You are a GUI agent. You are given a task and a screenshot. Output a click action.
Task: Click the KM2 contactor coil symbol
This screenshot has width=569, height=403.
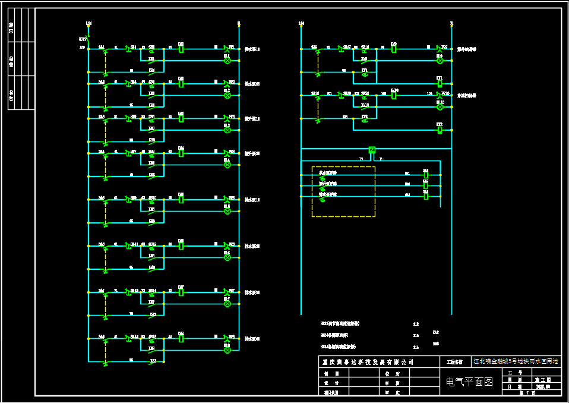(181, 84)
